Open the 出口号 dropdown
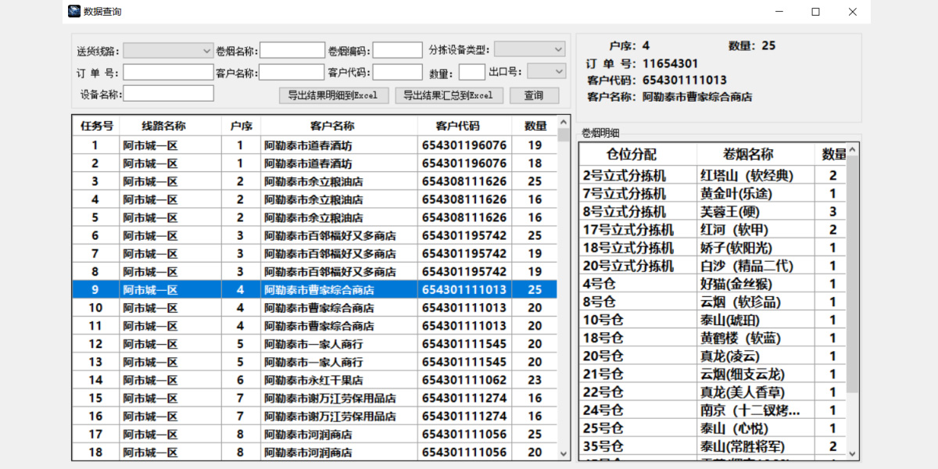938x469 pixels. [x=546, y=72]
